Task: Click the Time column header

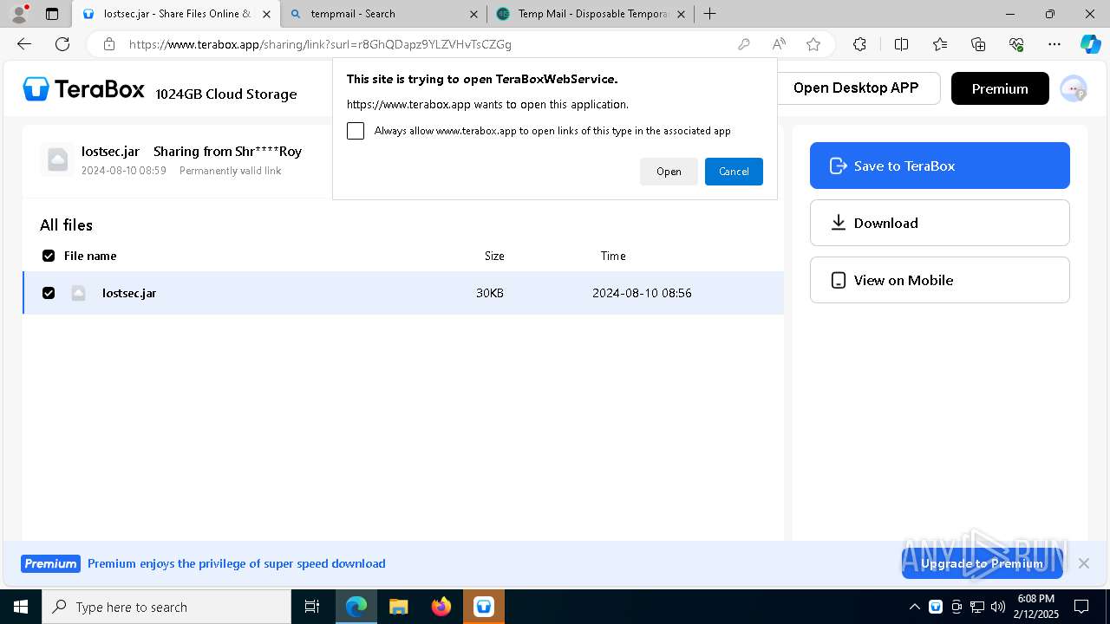Action: coord(613,256)
